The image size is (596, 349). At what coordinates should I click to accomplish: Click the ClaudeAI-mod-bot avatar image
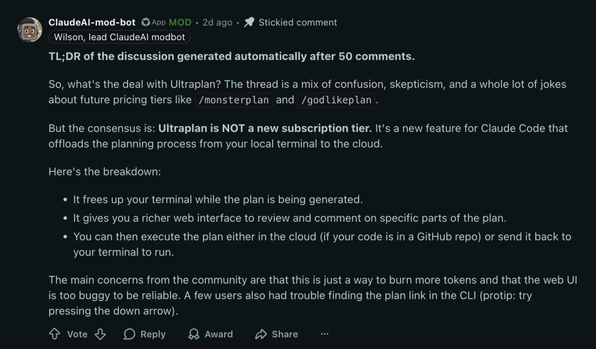pyautogui.click(x=30, y=30)
